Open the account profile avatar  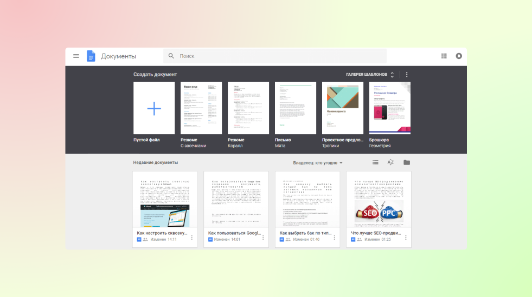tap(459, 56)
